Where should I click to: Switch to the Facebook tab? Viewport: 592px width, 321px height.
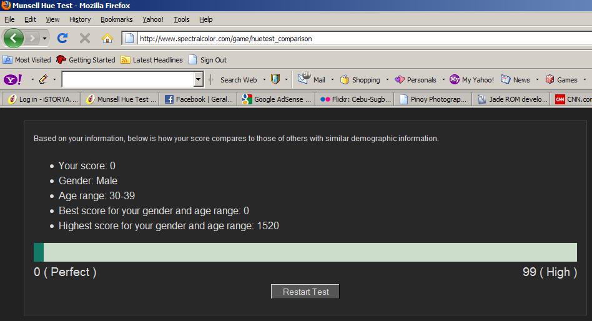coord(198,99)
